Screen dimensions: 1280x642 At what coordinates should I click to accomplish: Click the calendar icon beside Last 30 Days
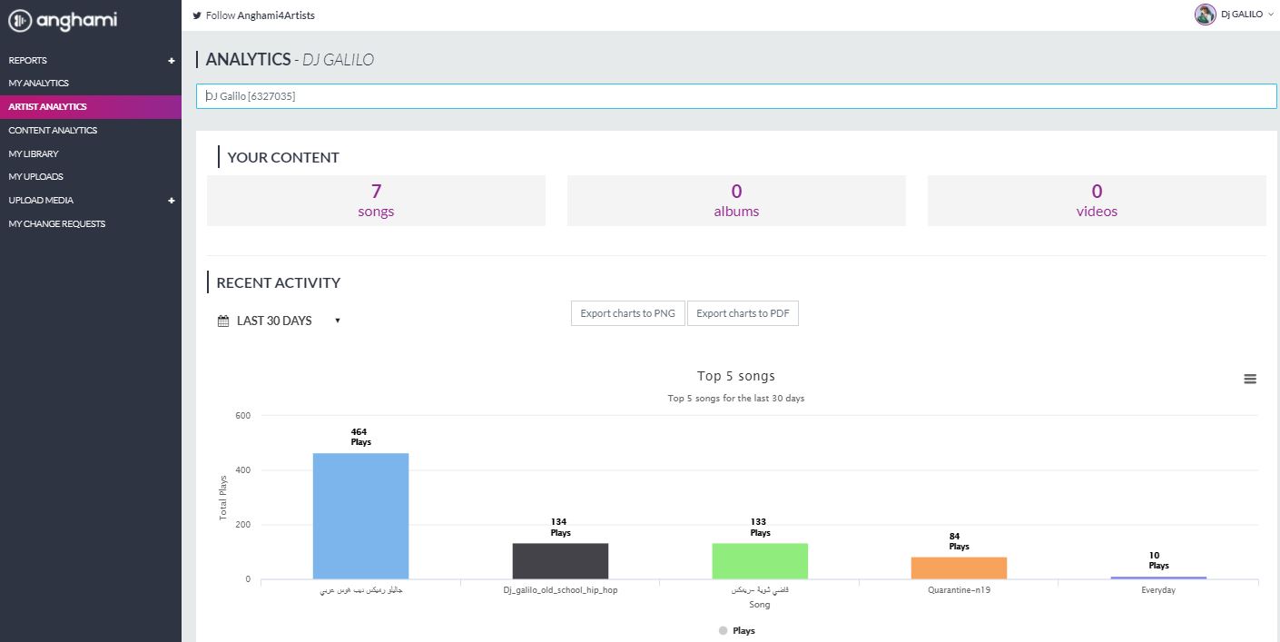point(223,321)
